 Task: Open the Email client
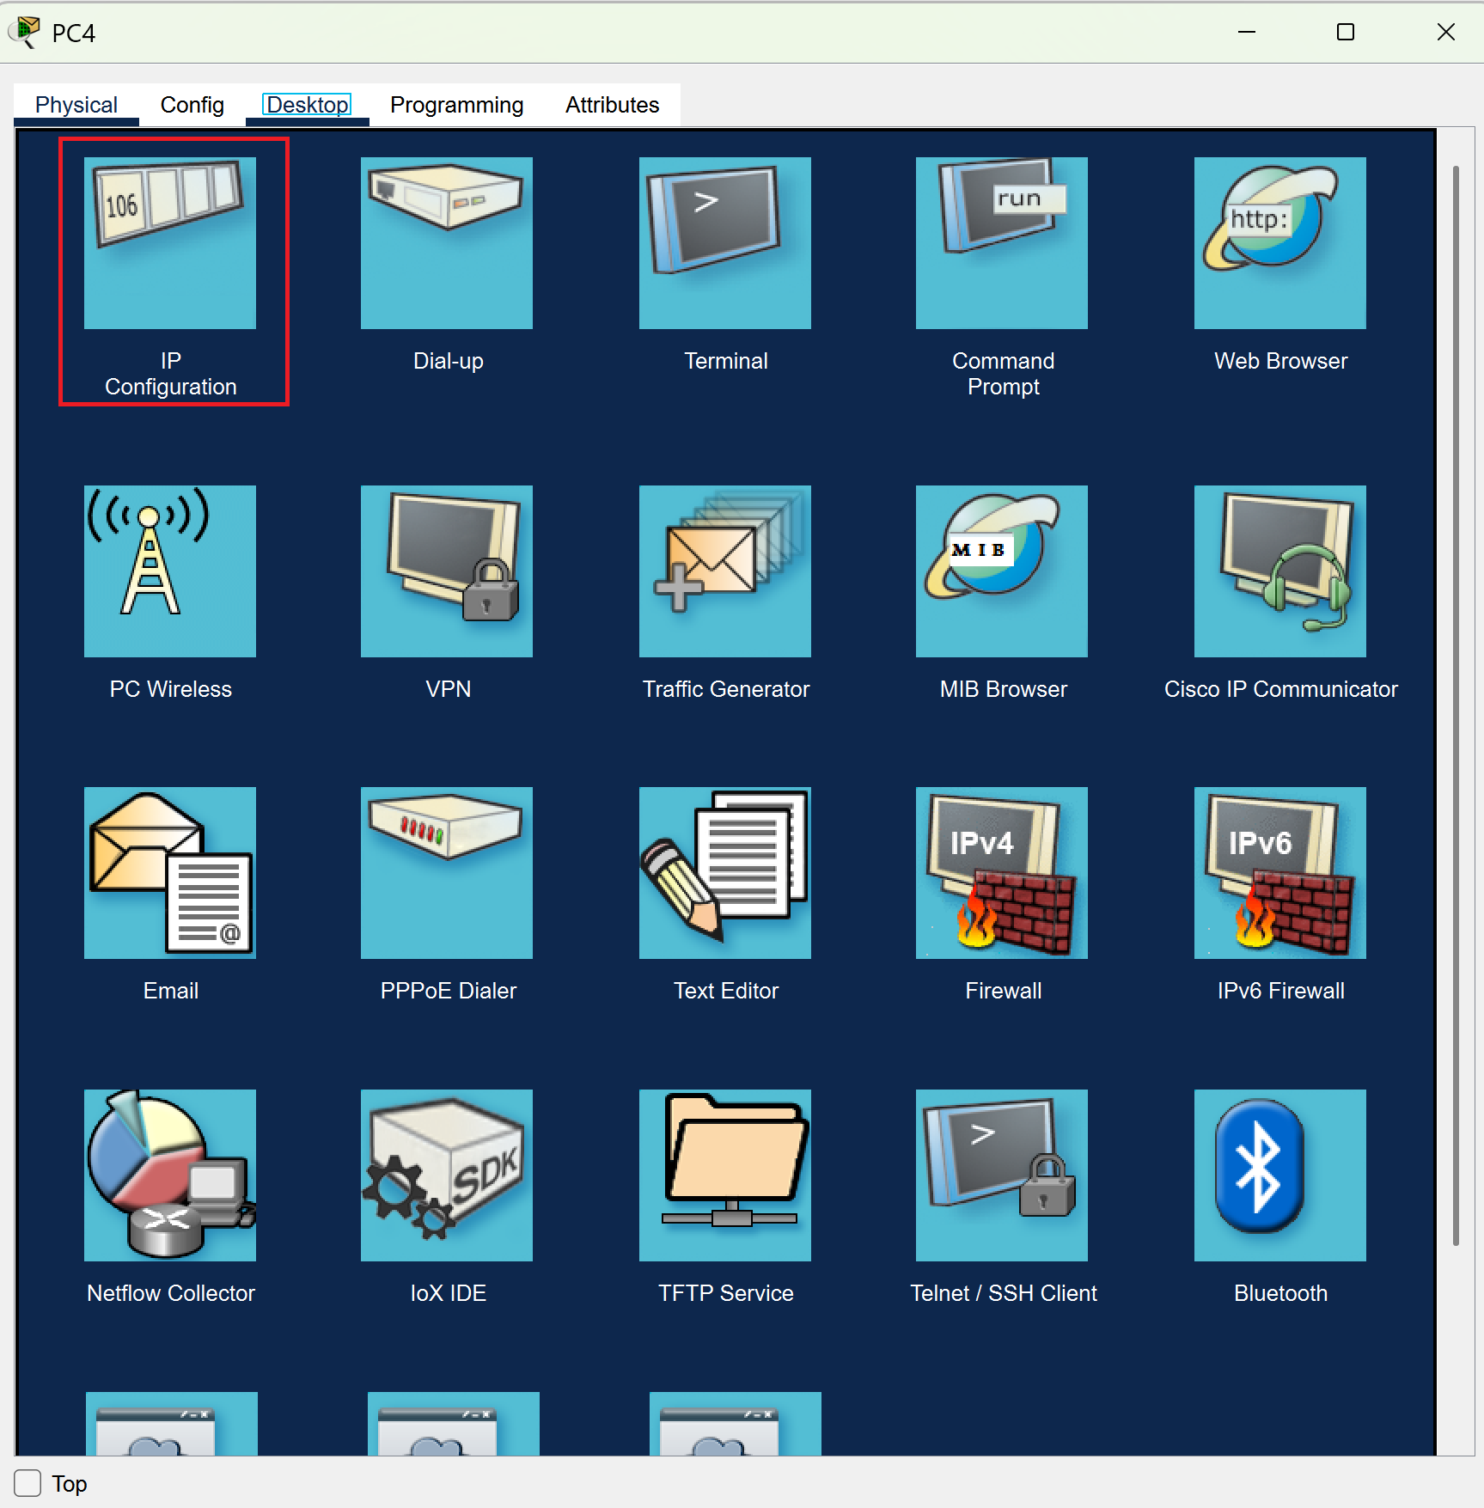[170, 873]
